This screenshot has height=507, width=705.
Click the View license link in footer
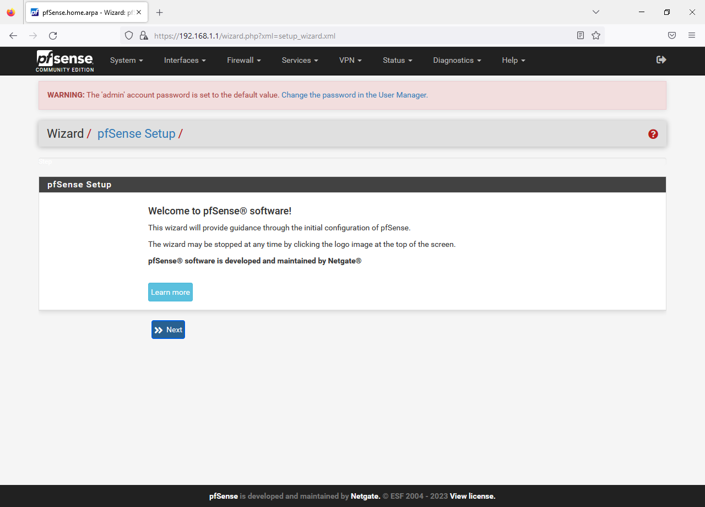click(x=473, y=496)
